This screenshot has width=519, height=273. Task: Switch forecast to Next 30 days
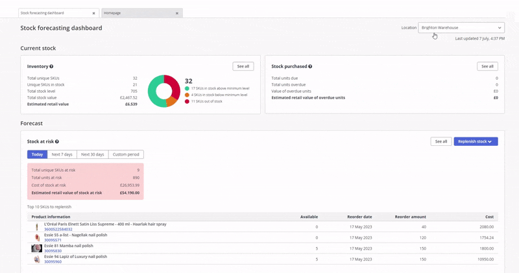[x=92, y=154]
